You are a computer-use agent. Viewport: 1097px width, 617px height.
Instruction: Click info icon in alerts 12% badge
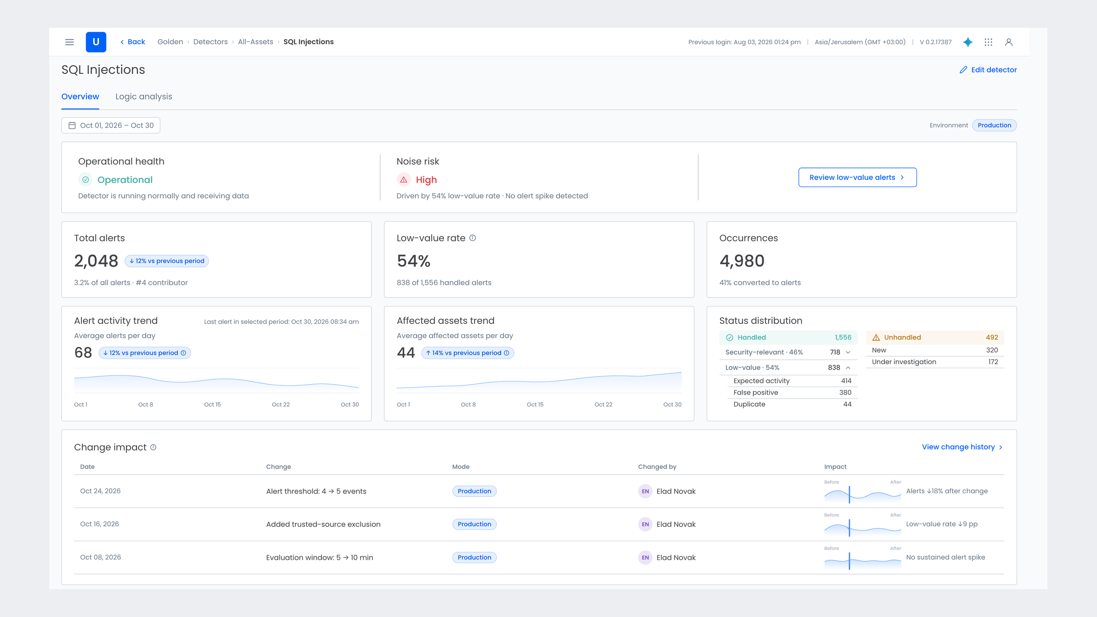point(184,353)
